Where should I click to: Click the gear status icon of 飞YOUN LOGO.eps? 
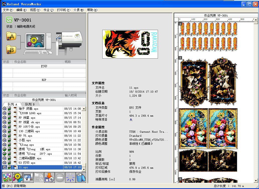[x=5, y=113]
